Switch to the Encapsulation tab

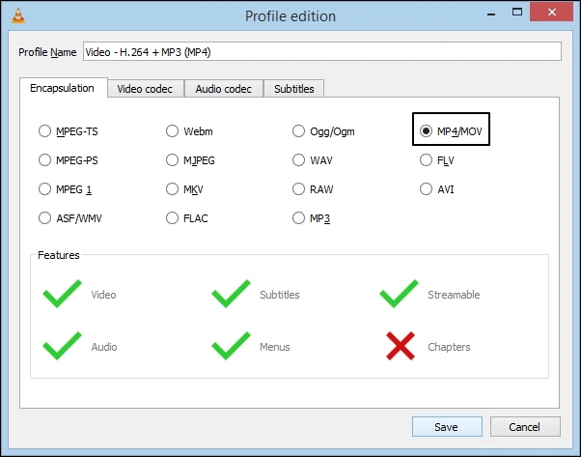pyautogui.click(x=64, y=88)
